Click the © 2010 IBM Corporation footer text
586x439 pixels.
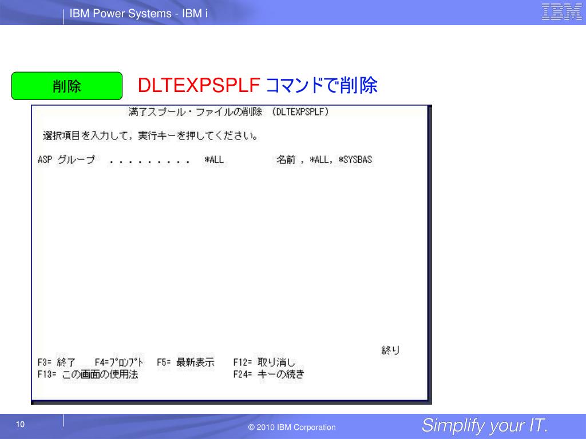pos(292,427)
